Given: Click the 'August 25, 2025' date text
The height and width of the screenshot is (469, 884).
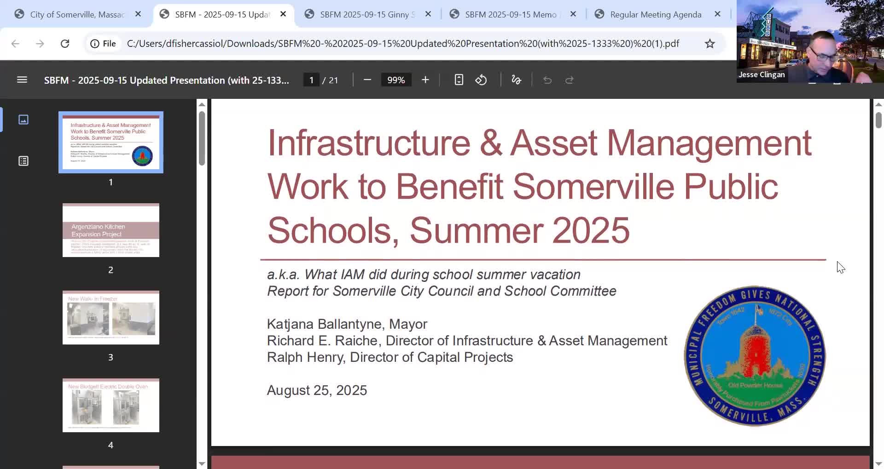Looking at the screenshot, I should 317,390.
